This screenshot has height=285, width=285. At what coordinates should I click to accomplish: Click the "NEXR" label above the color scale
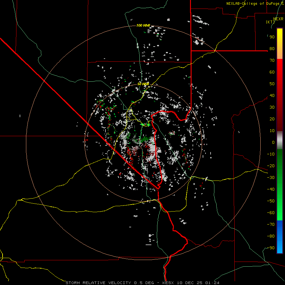pyautogui.click(x=278, y=19)
